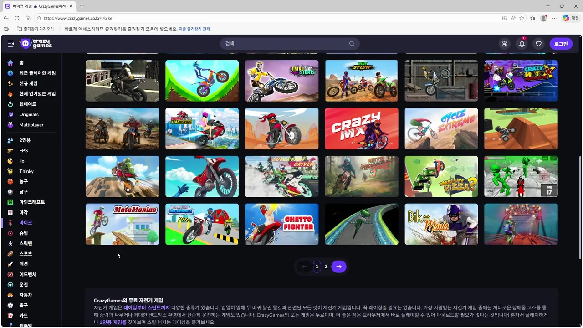583x328 pixels.
Task: Open browser settings ellipsis menu
Action: point(554,18)
